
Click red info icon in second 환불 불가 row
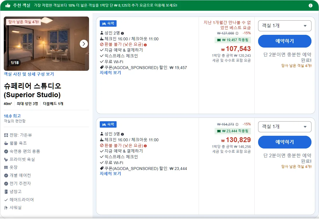145,146
